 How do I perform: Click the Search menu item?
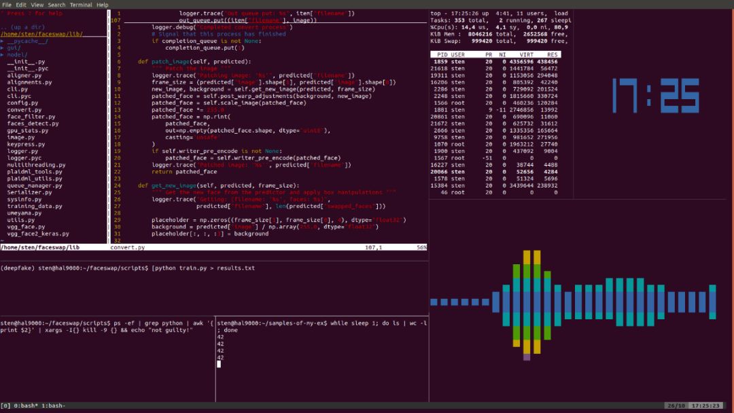click(56, 5)
